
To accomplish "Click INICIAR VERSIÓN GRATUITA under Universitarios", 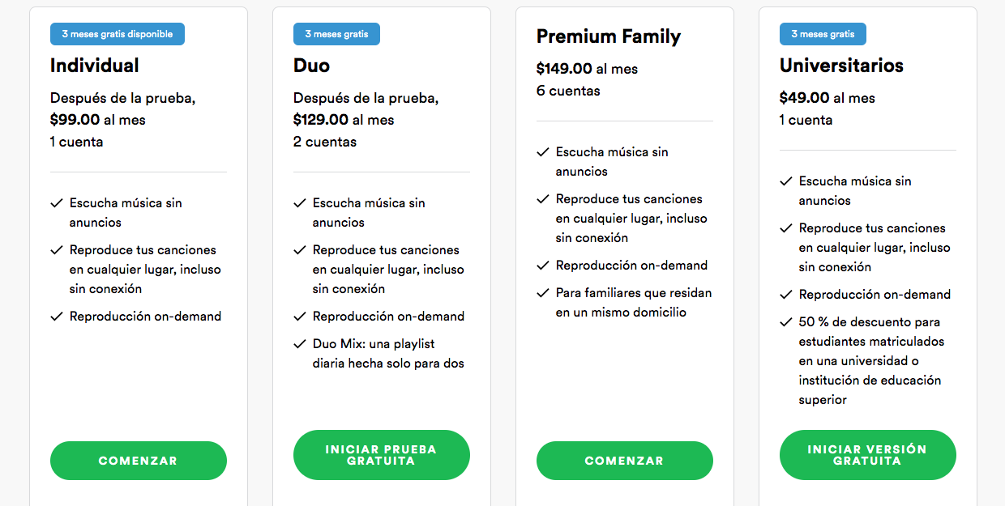I will pyautogui.click(x=867, y=454).
